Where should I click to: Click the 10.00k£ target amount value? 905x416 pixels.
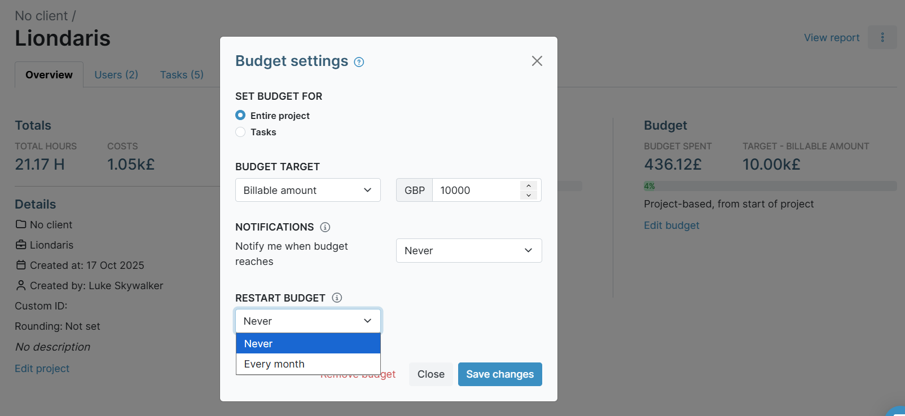tap(771, 164)
